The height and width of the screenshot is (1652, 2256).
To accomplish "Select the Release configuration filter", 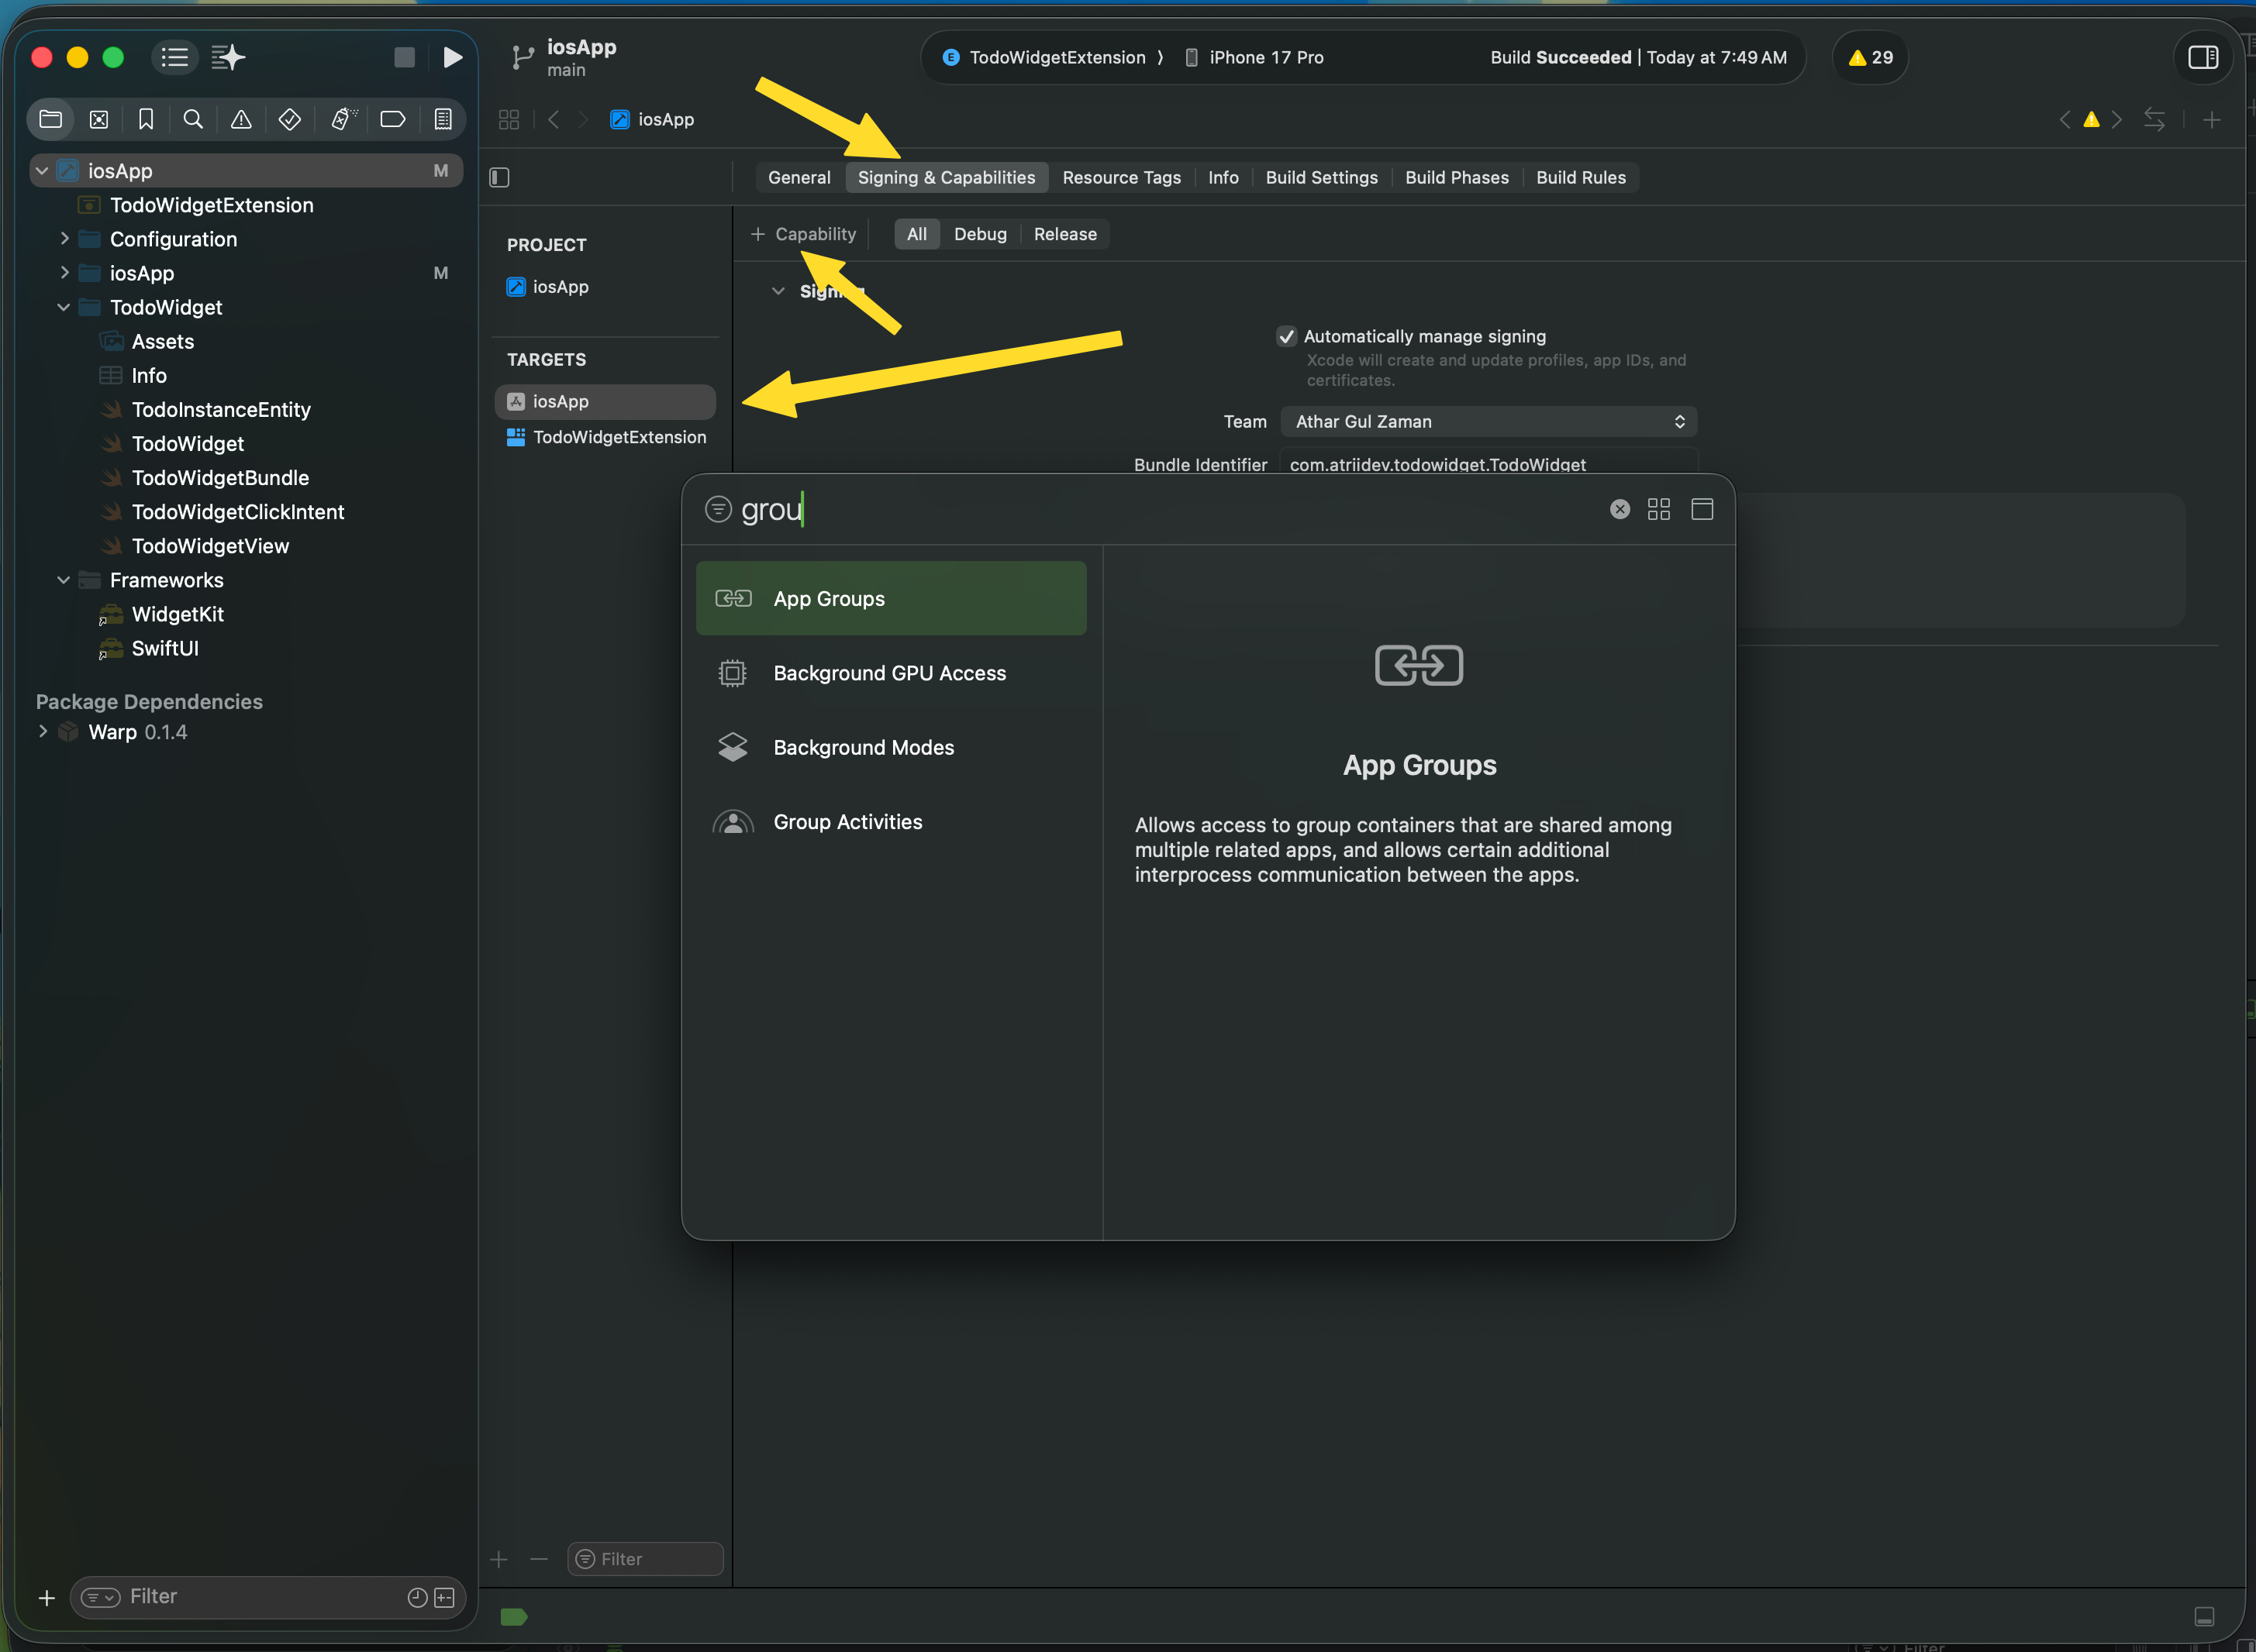I will 1064,234.
